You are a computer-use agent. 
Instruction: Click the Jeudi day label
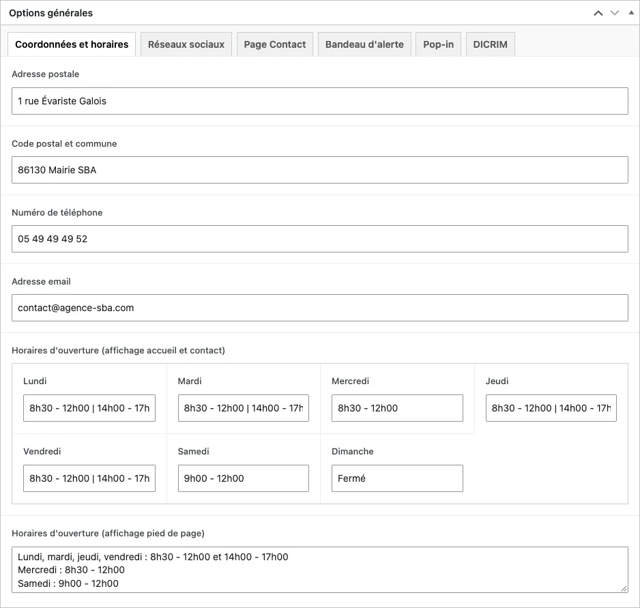(497, 381)
